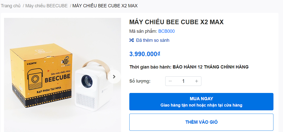Click the shuffle compare icon
This screenshot has width=283, height=132.
pyautogui.click(x=132, y=40)
